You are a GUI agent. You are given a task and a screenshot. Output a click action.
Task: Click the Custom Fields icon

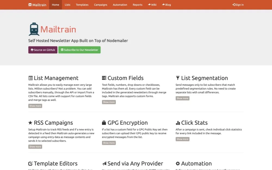(104, 78)
